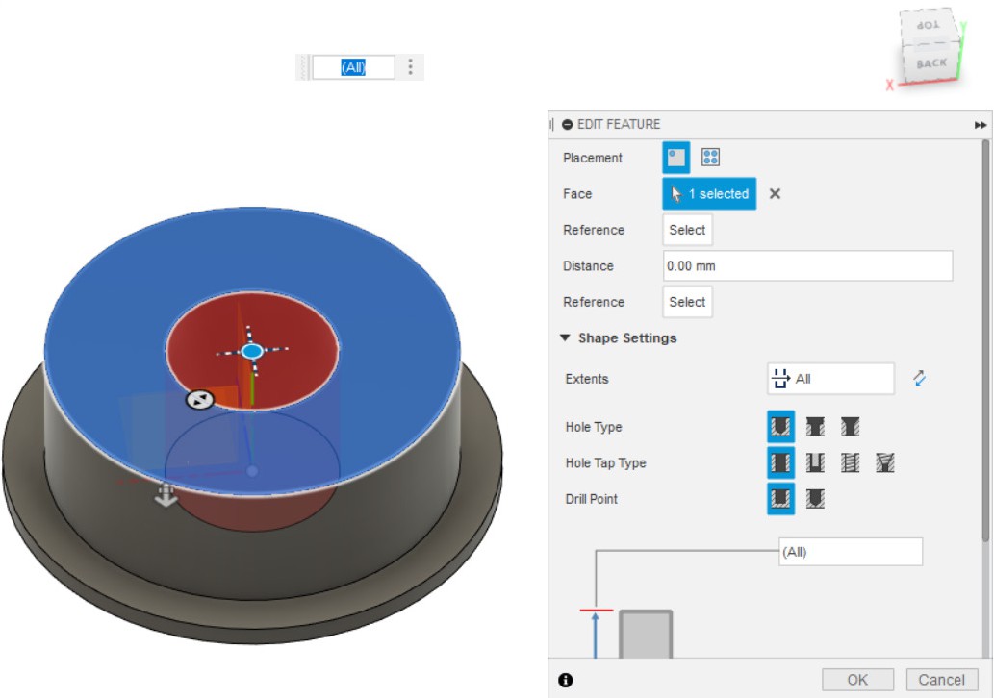This screenshot has height=698, width=994.
Task: Select Angled drill point option
Action: click(x=815, y=499)
